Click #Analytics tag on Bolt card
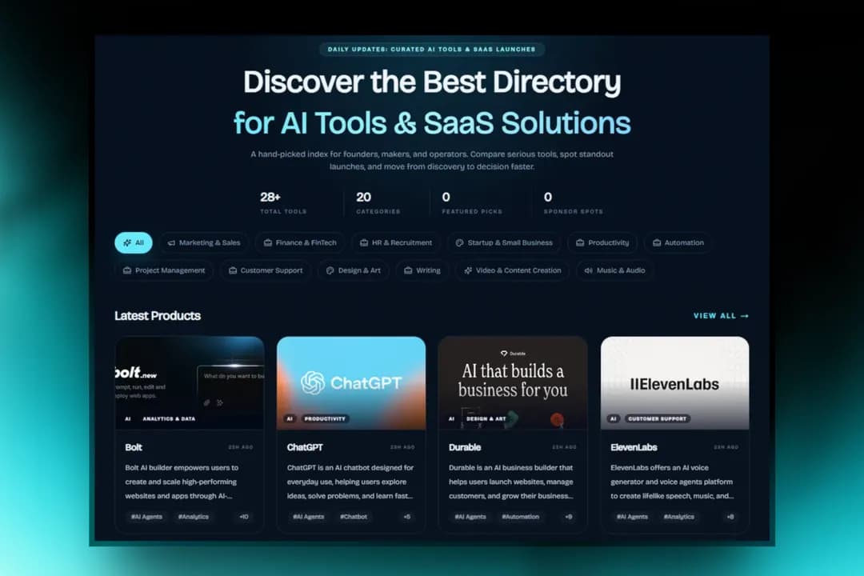Viewport: 864px width, 576px height. click(x=194, y=517)
